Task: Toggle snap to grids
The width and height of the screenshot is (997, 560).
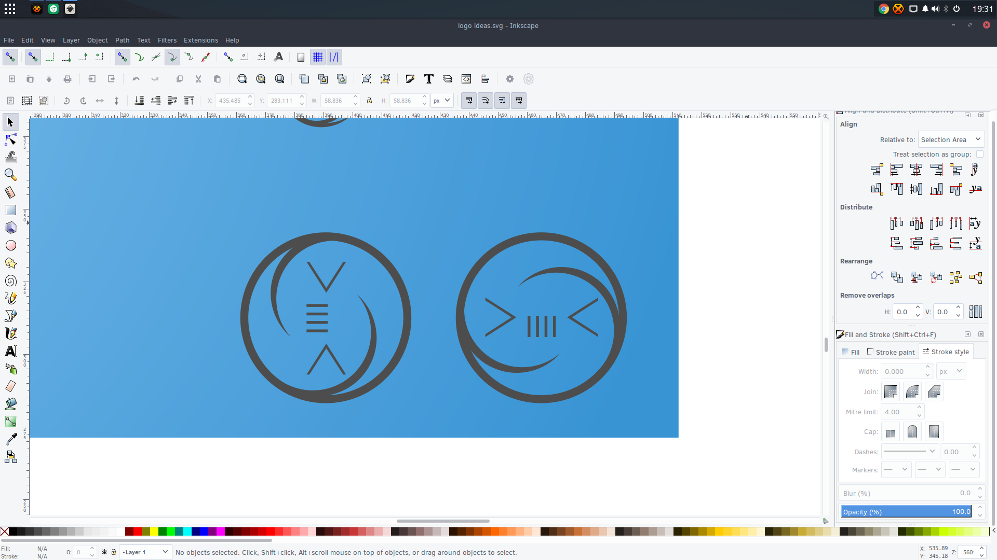Action: [318, 57]
